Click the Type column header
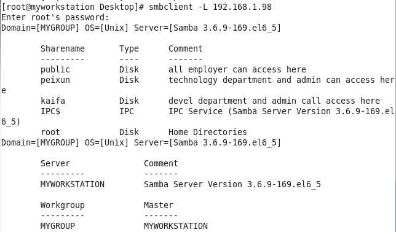This screenshot has width=396, height=232. coord(129,49)
